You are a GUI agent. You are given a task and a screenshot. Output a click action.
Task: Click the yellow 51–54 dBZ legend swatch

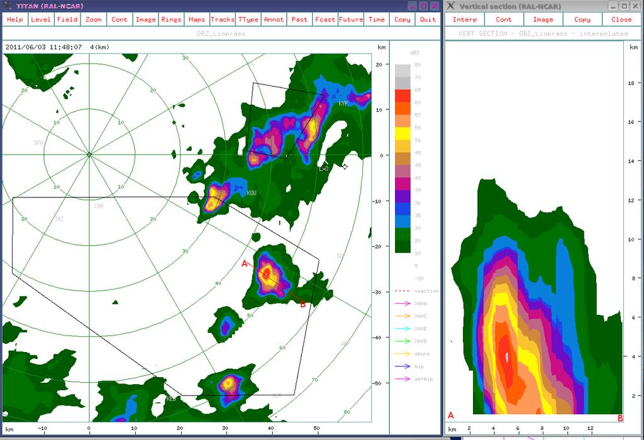pos(402,134)
